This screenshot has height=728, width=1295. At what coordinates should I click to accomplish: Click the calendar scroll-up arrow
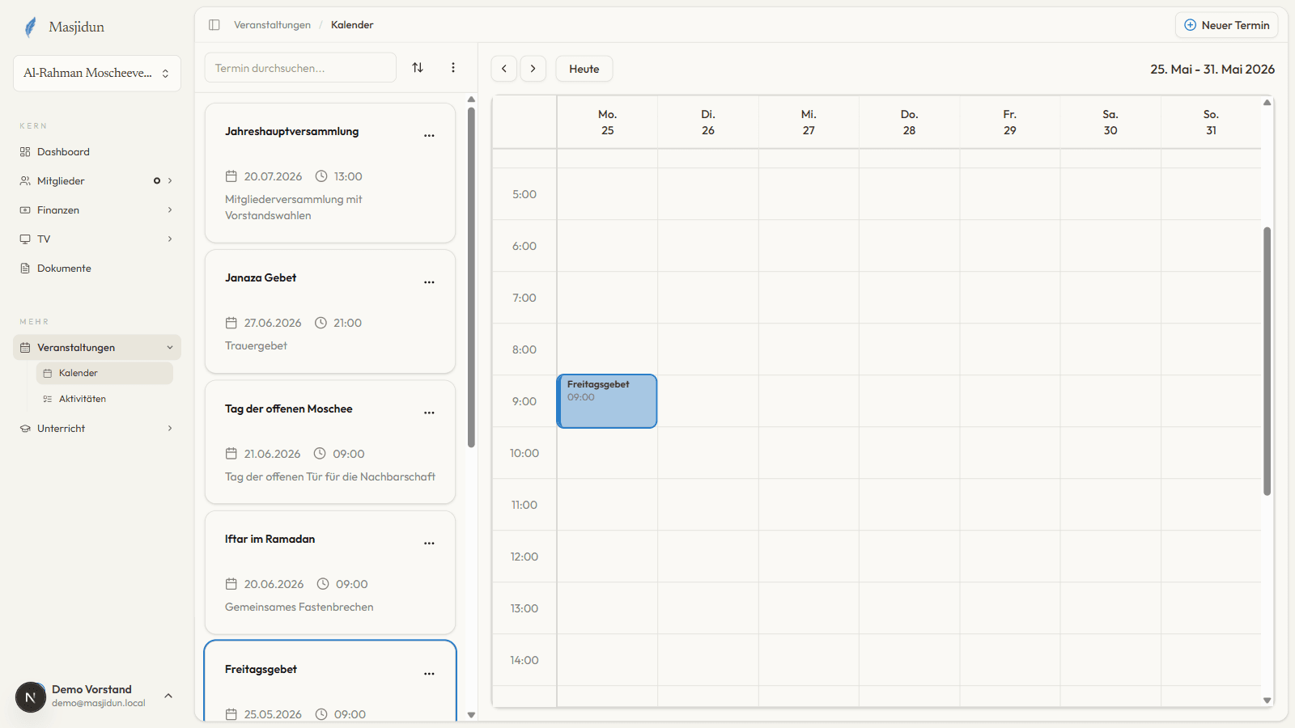tap(1267, 103)
